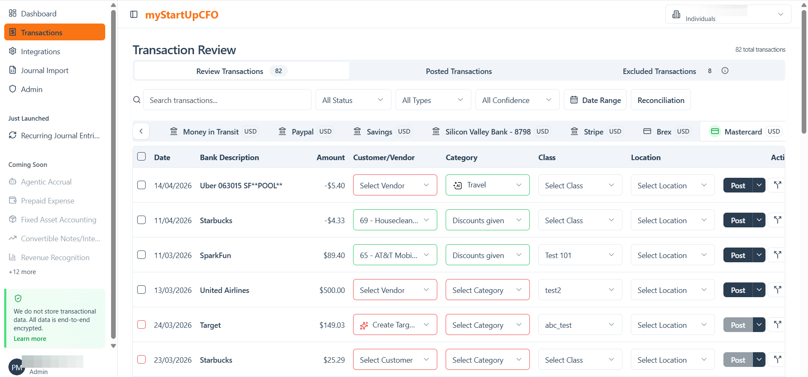Check the Uber 063015 row checkbox
The height and width of the screenshot is (377, 808).
click(141, 185)
